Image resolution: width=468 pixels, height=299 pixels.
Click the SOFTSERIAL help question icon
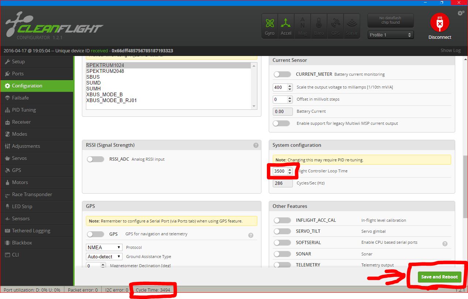pyautogui.click(x=445, y=243)
